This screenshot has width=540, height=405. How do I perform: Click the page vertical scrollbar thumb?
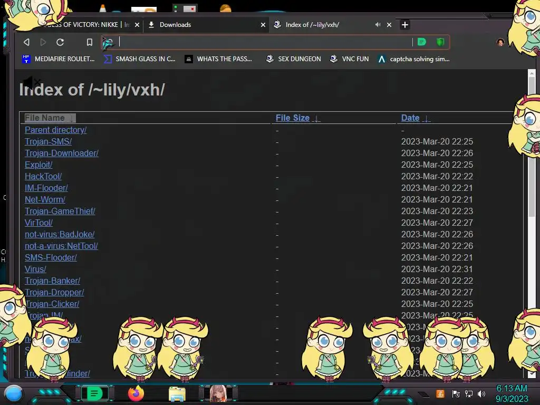point(532,147)
